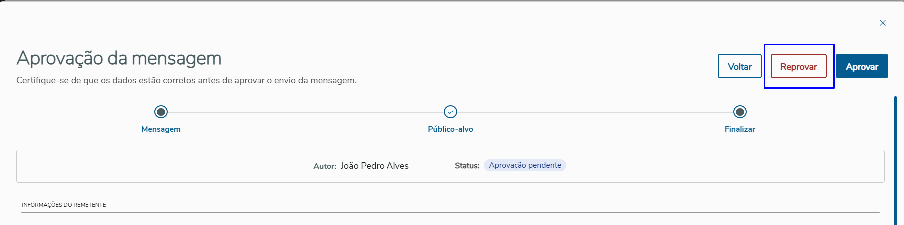Screen dimensions: 904x225
Task: Select the Informações do remetente section header
Action: (x=64, y=205)
